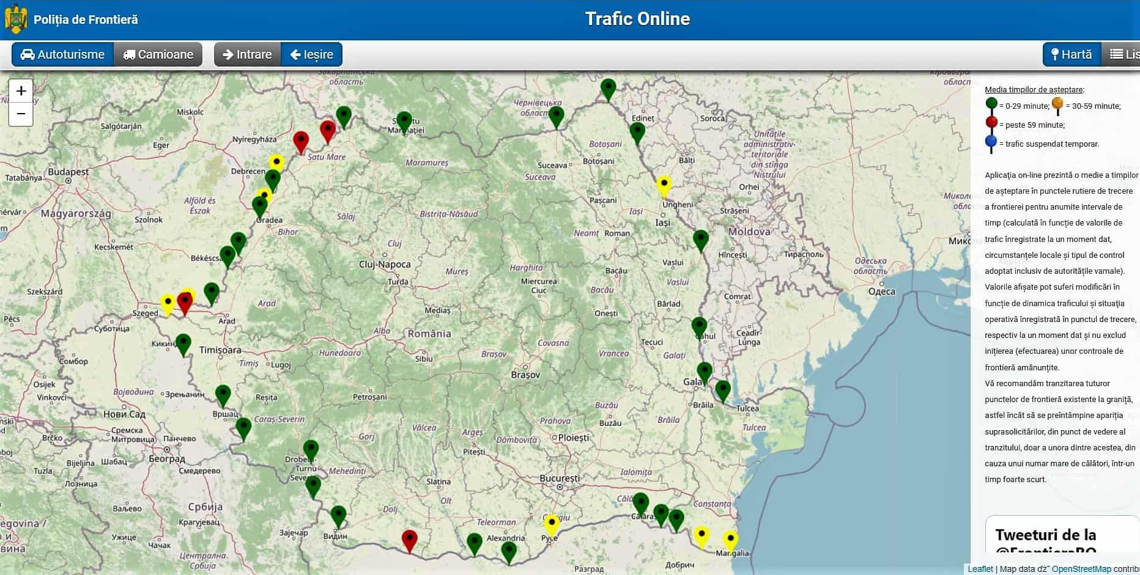The width and height of the screenshot is (1140, 575).
Task: Click yellow marker at Русе Giurgiu
Action: 552,526
